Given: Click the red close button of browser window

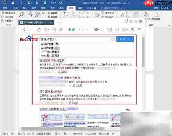Looking at the screenshot, I should click(141, 21).
